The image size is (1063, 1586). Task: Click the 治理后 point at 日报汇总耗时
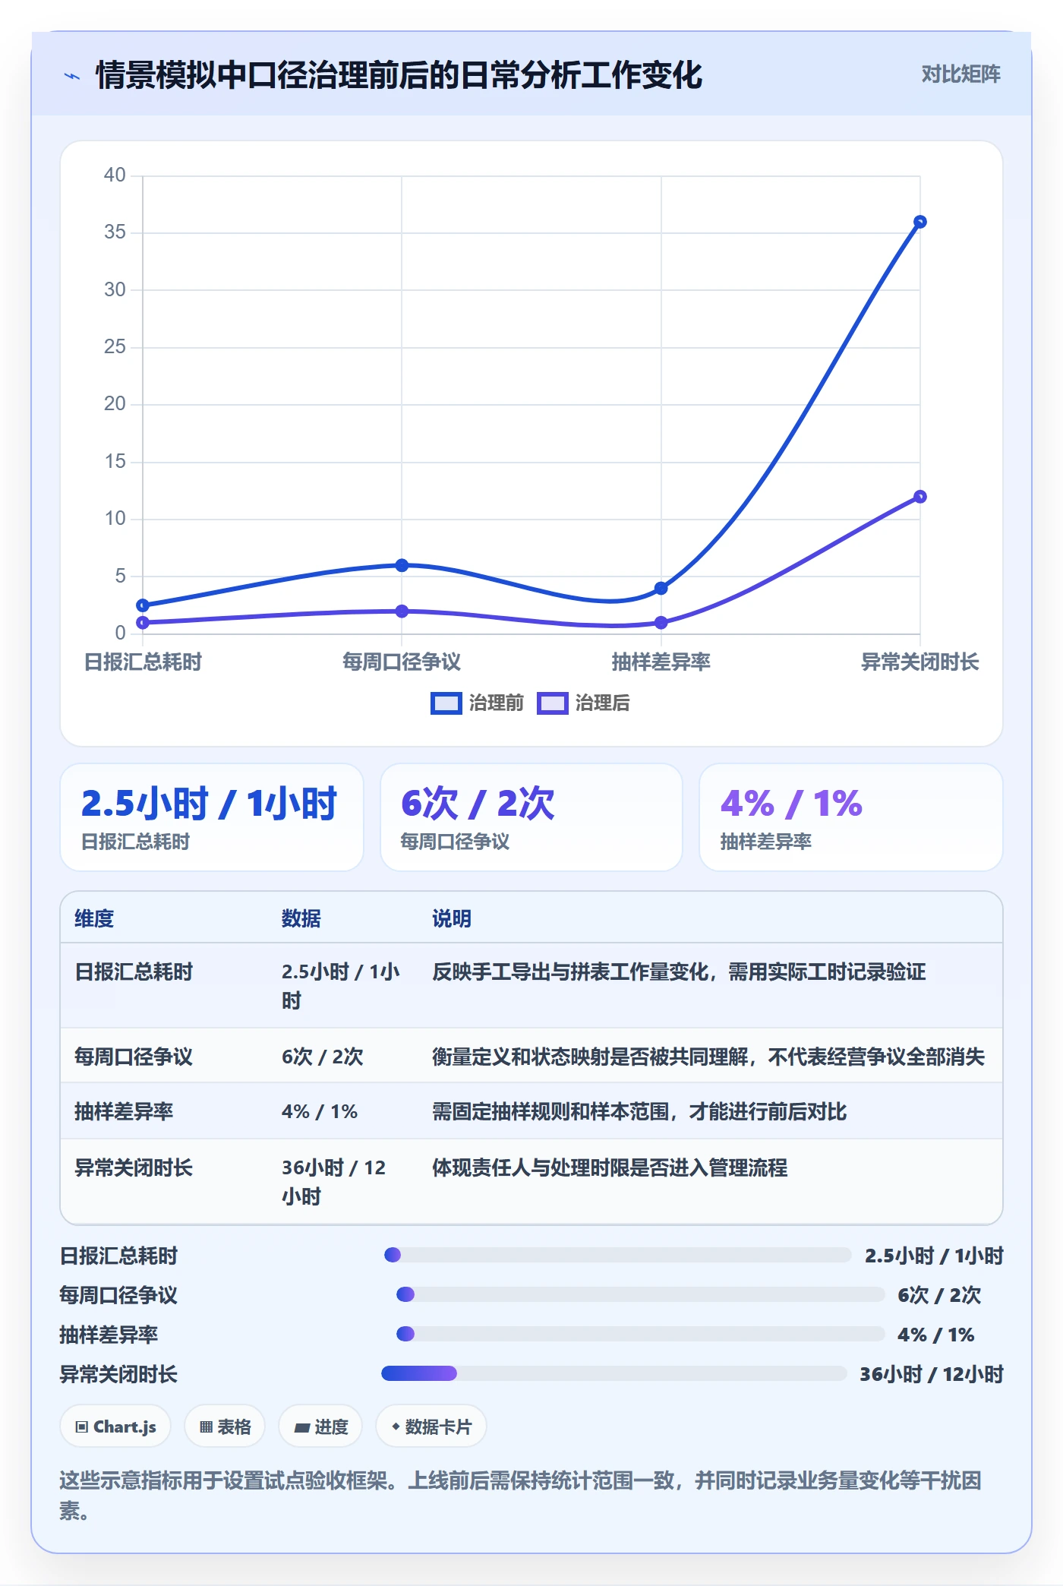click(x=143, y=622)
